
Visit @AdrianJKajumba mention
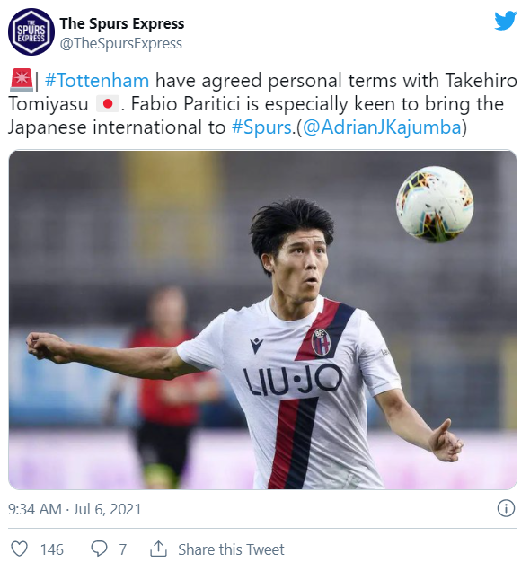(382, 128)
